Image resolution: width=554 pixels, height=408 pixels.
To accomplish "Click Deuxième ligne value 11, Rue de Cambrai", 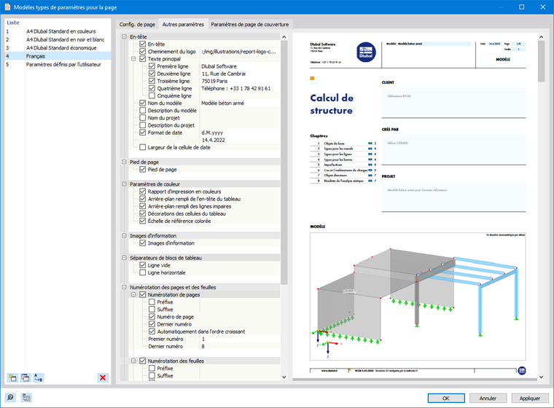I will tap(240, 74).
